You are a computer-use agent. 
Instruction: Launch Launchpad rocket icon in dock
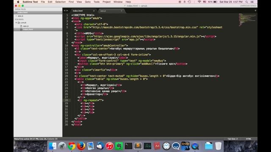tap(62, 146)
